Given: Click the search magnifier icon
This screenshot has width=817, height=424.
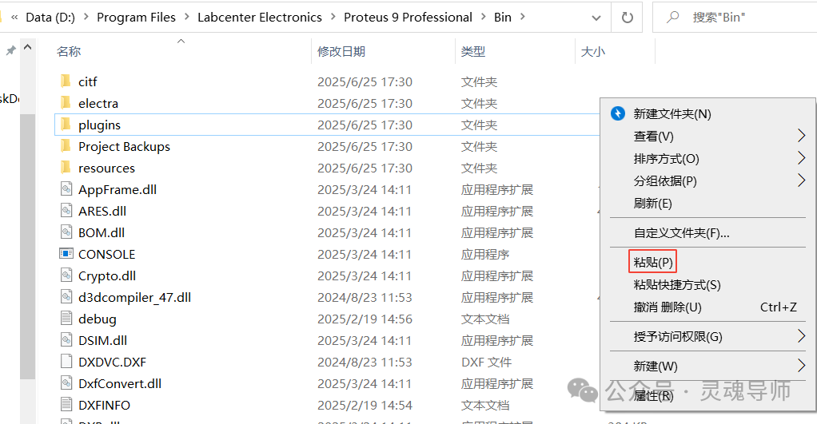Looking at the screenshot, I should tap(673, 17).
